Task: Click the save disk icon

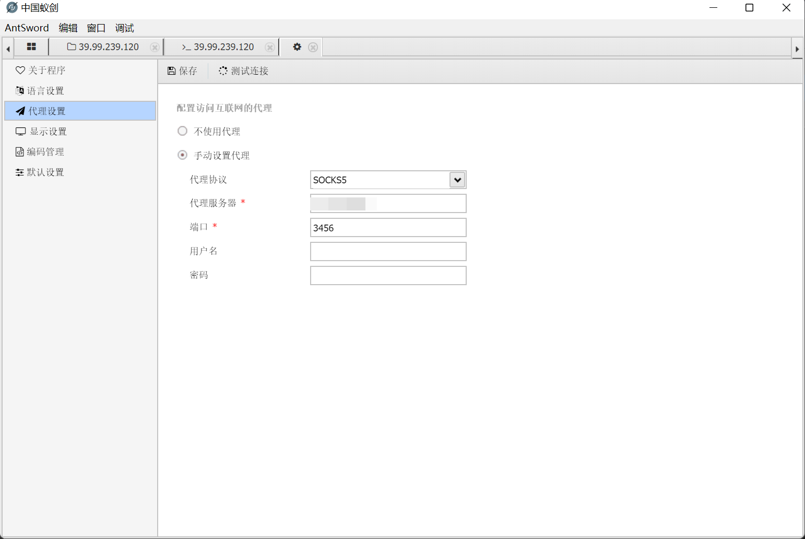Action: point(171,71)
